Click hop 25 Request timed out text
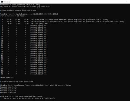This screenshot has height=101, width=130. 39,65
